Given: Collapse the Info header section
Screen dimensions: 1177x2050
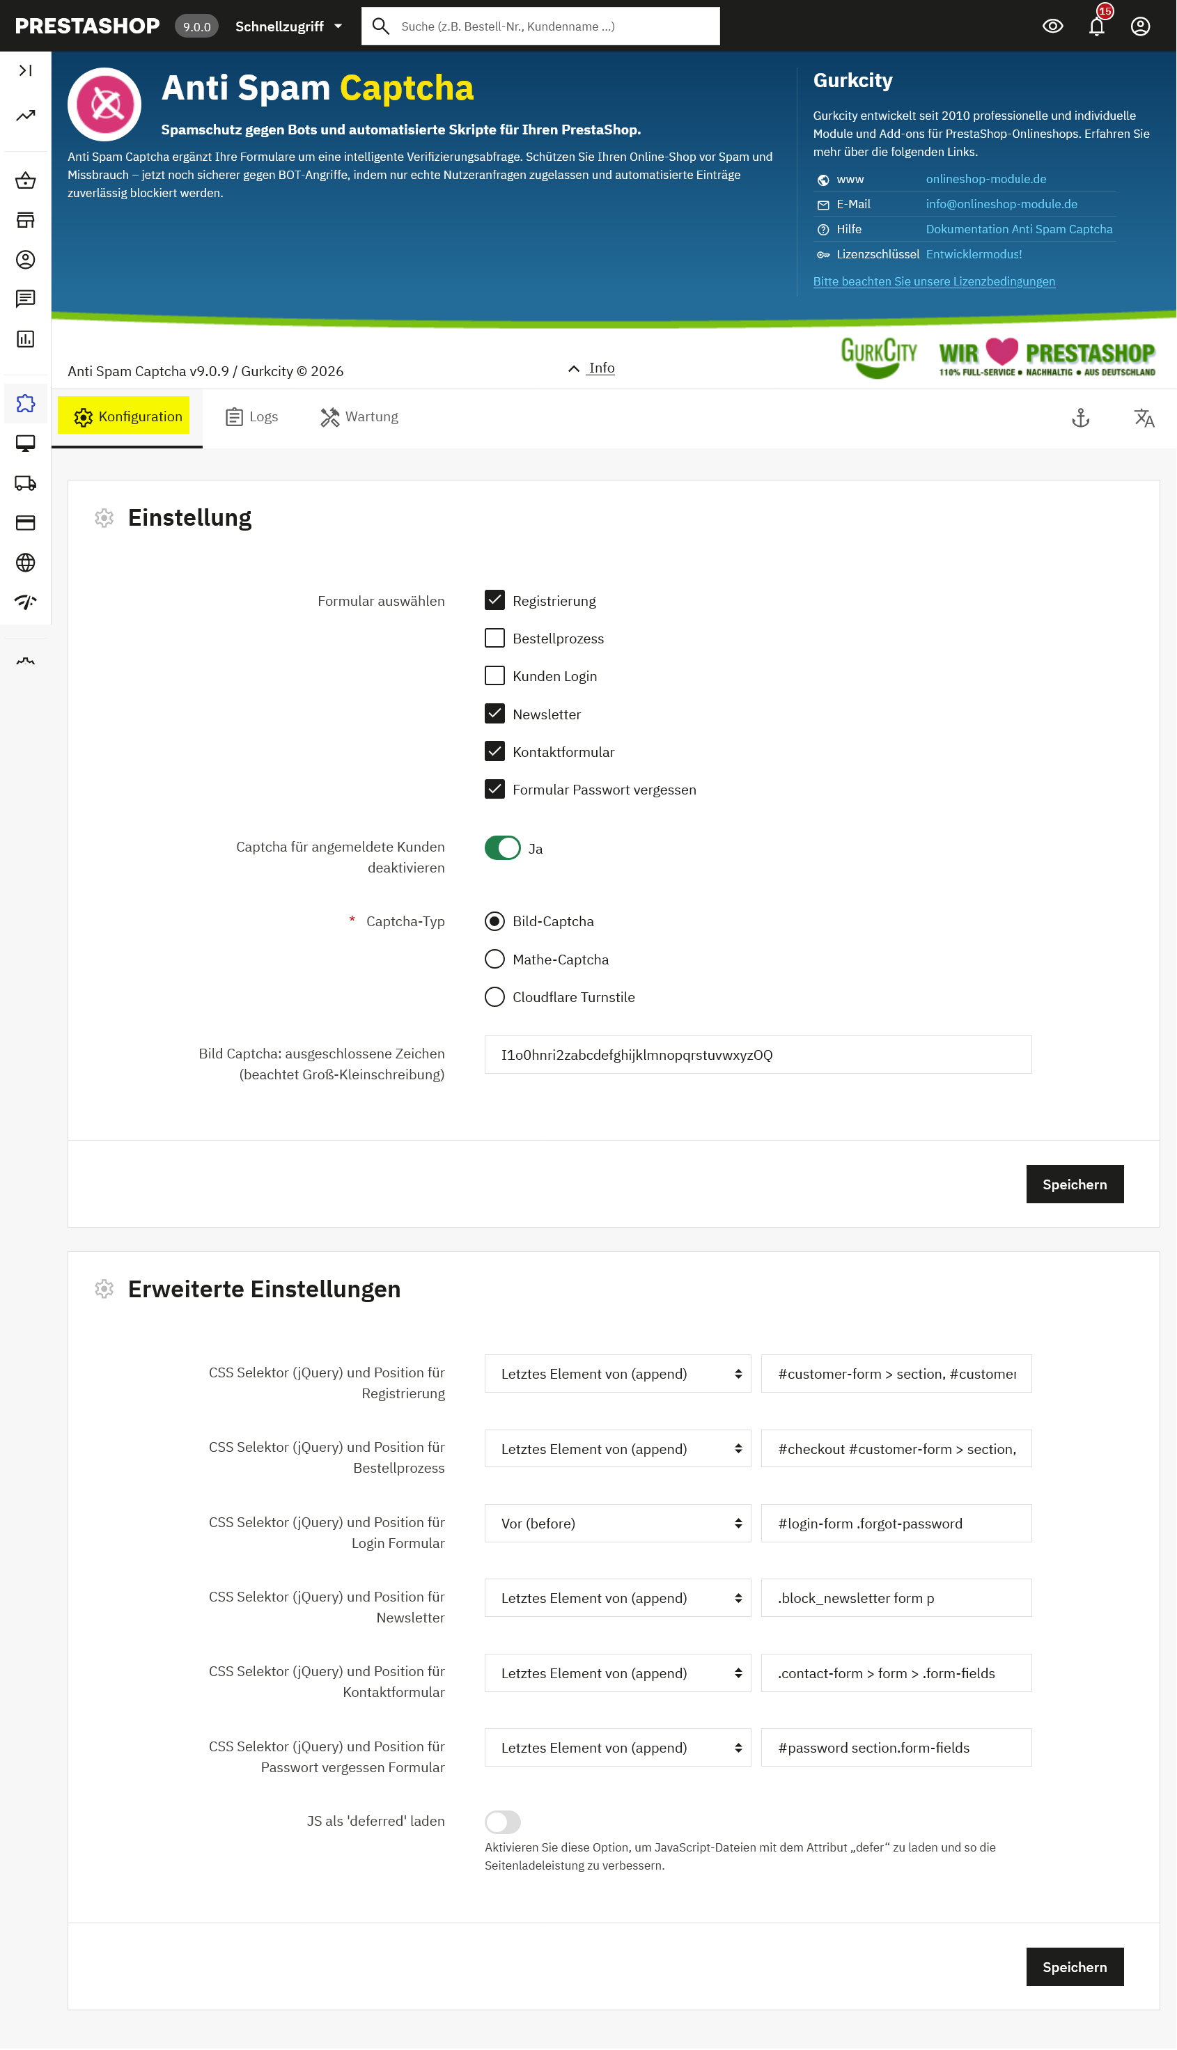Looking at the screenshot, I should tap(592, 368).
